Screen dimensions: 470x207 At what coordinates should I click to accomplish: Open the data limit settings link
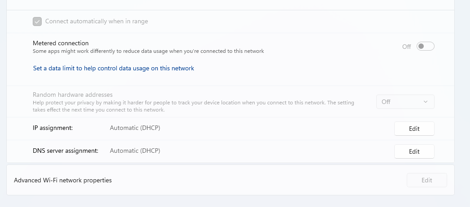pyautogui.click(x=113, y=68)
